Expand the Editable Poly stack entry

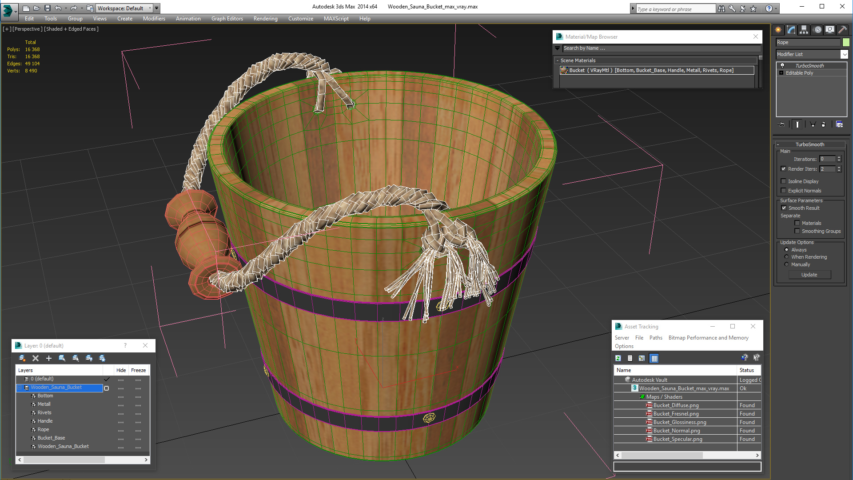point(781,73)
